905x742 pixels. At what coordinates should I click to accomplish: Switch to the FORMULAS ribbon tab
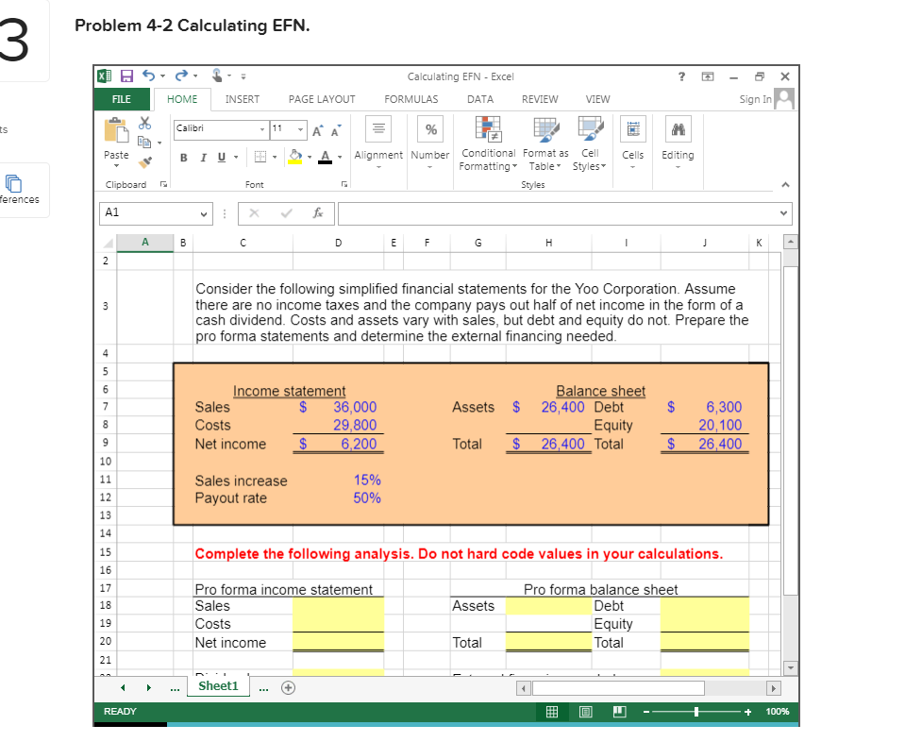click(411, 98)
